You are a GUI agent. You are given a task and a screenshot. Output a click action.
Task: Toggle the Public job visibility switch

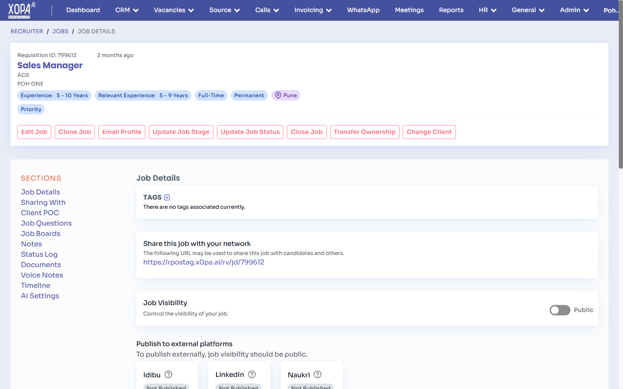pyautogui.click(x=560, y=310)
